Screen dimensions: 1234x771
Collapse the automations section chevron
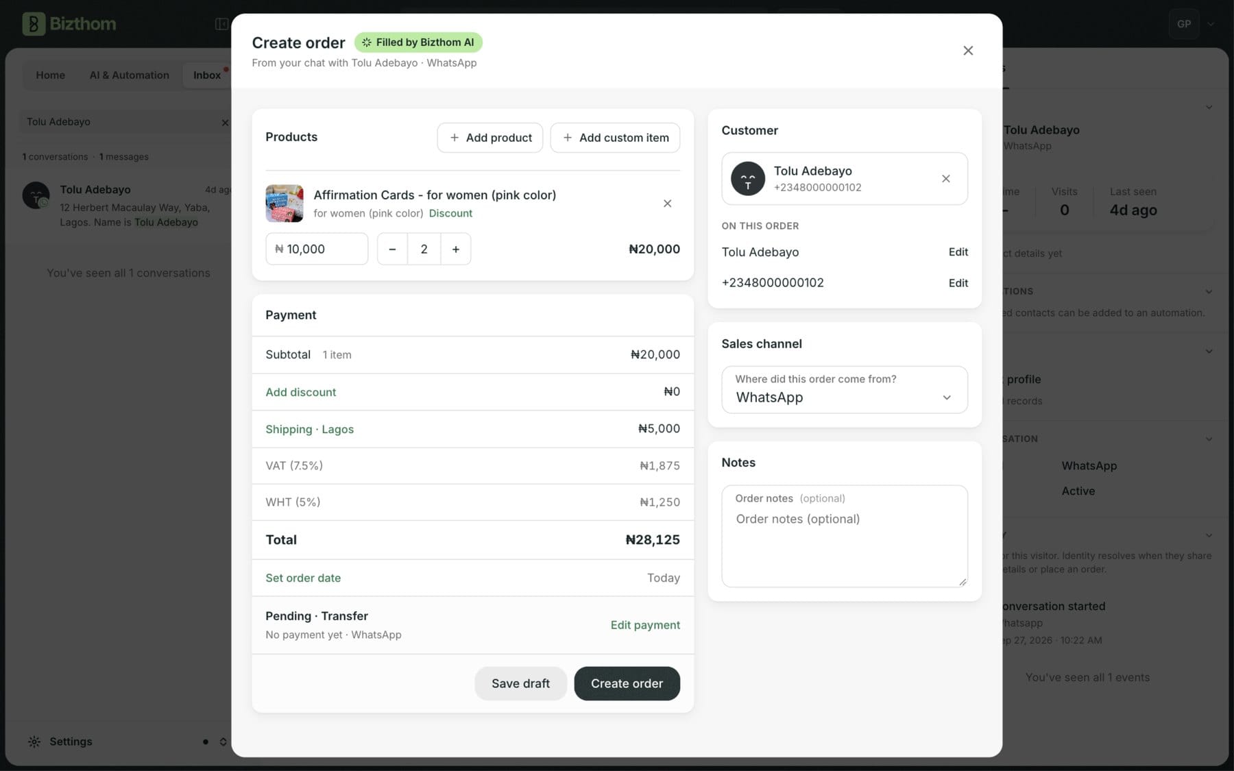[x=1209, y=291]
